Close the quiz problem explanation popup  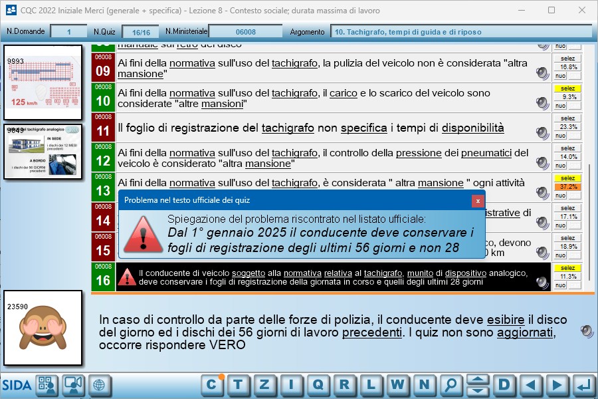(477, 200)
